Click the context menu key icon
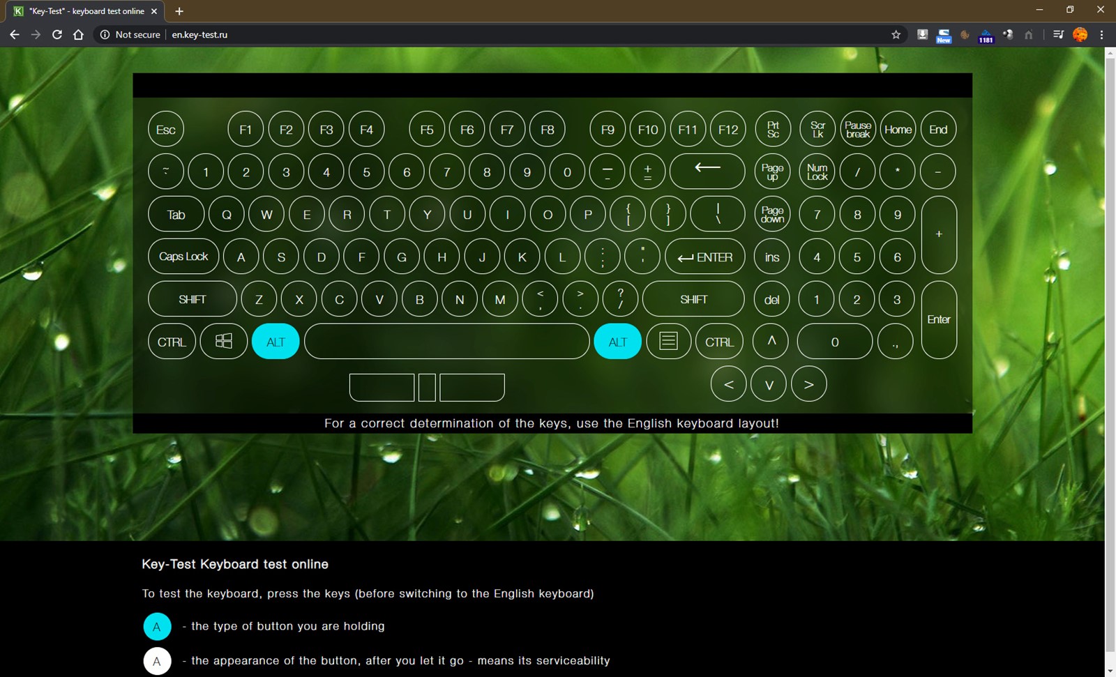This screenshot has height=677, width=1116. pos(668,342)
